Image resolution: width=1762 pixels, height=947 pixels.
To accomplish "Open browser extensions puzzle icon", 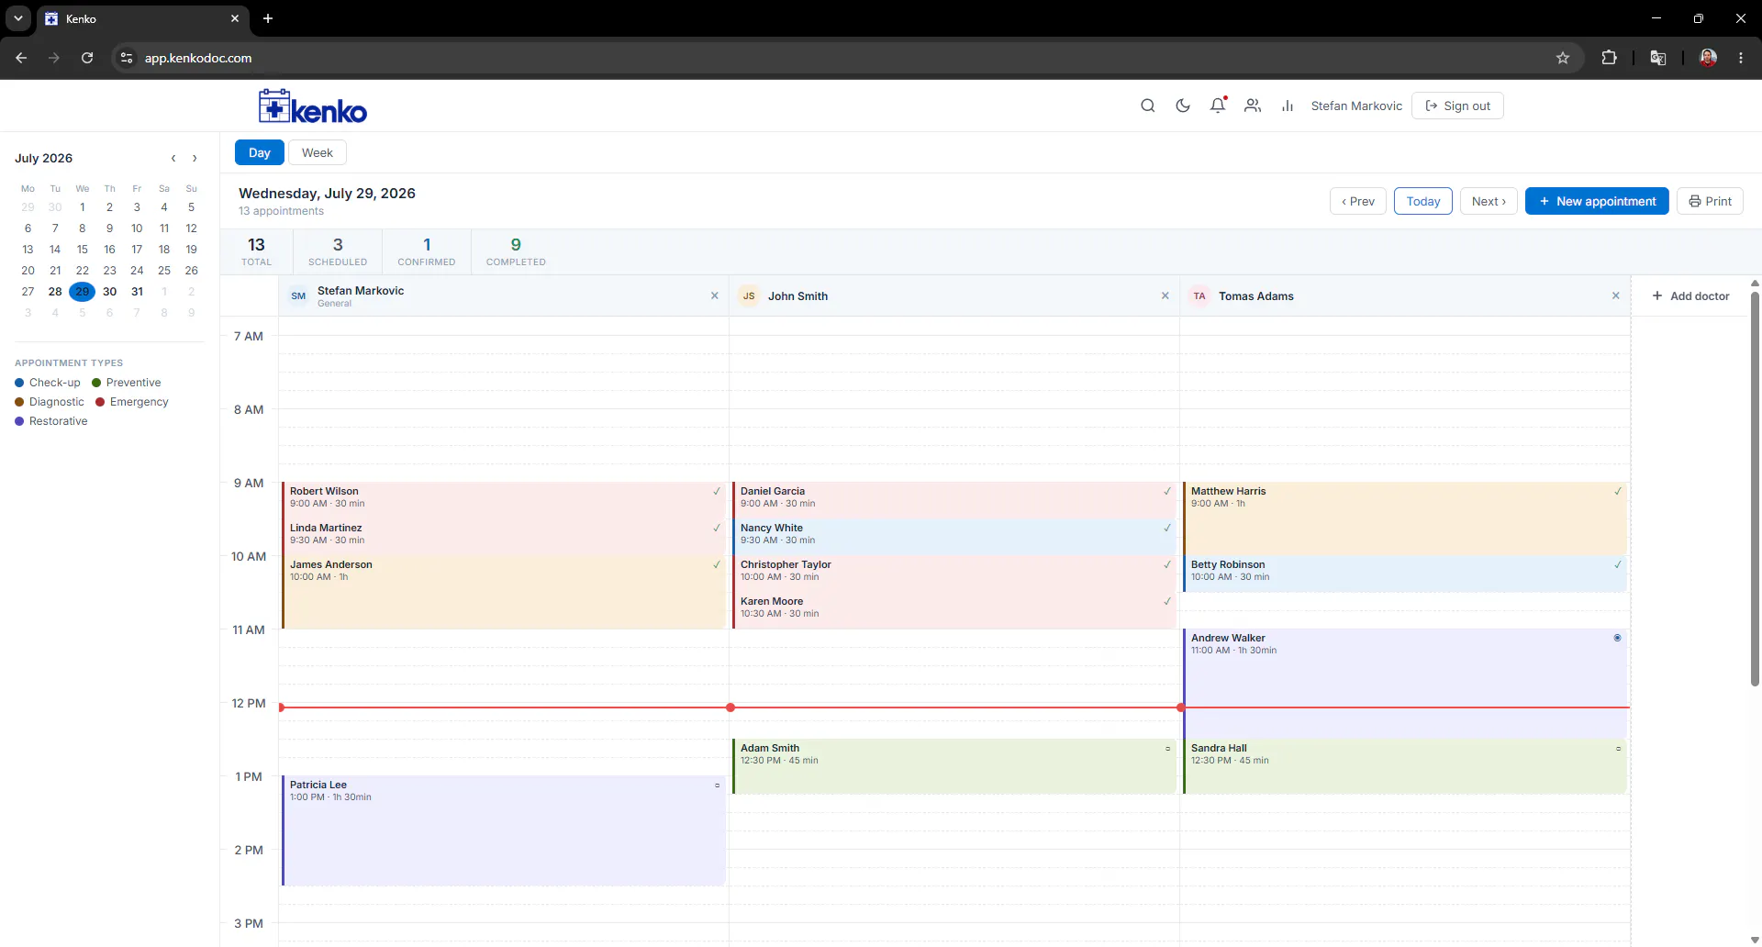I will click(1609, 58).
